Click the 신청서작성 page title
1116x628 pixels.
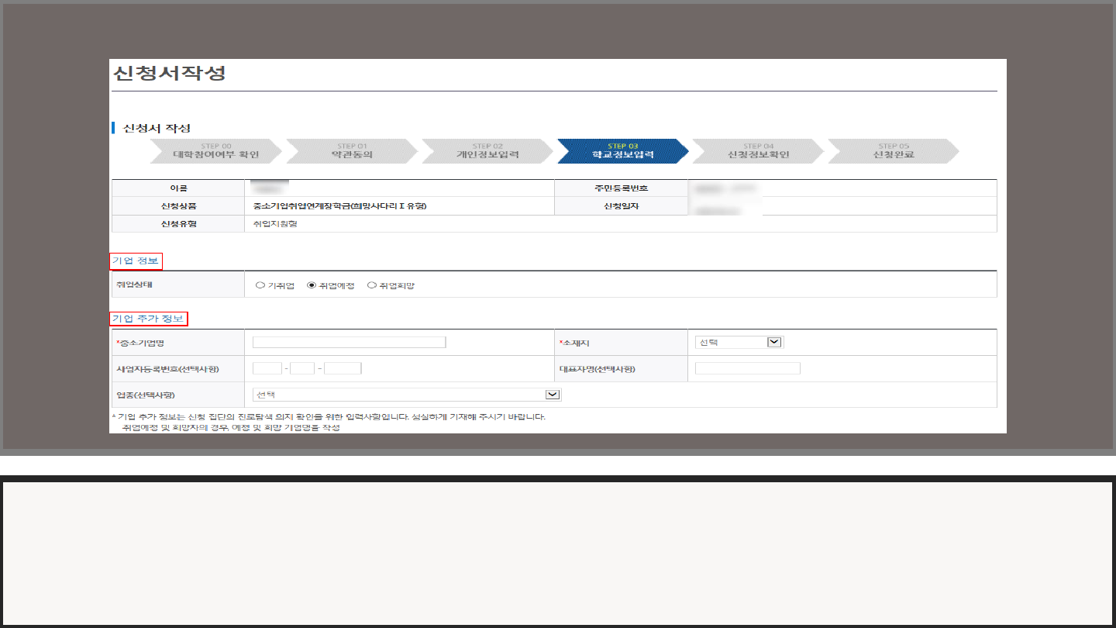click(169, 74)
